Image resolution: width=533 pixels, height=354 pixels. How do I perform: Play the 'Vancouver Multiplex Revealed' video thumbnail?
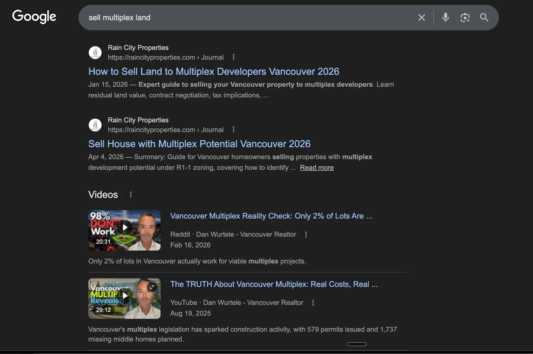[x=124, y=298]
